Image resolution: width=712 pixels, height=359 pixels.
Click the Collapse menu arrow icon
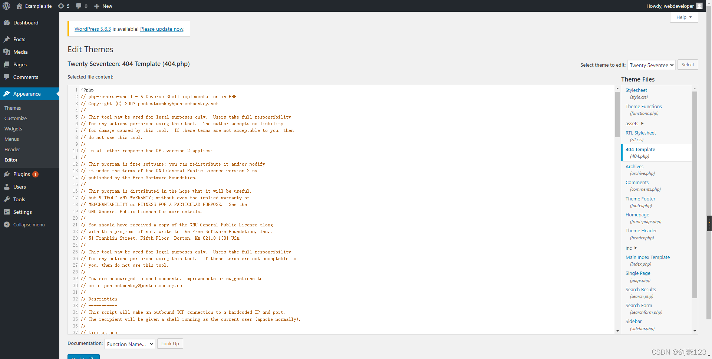(7, 225)
